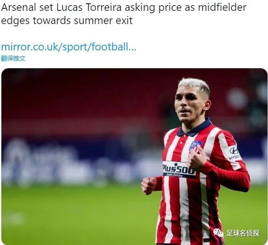Click the WeChat logo watermark
The height and width of the screenshot is (245, 268).
click(x=218, y=233)
